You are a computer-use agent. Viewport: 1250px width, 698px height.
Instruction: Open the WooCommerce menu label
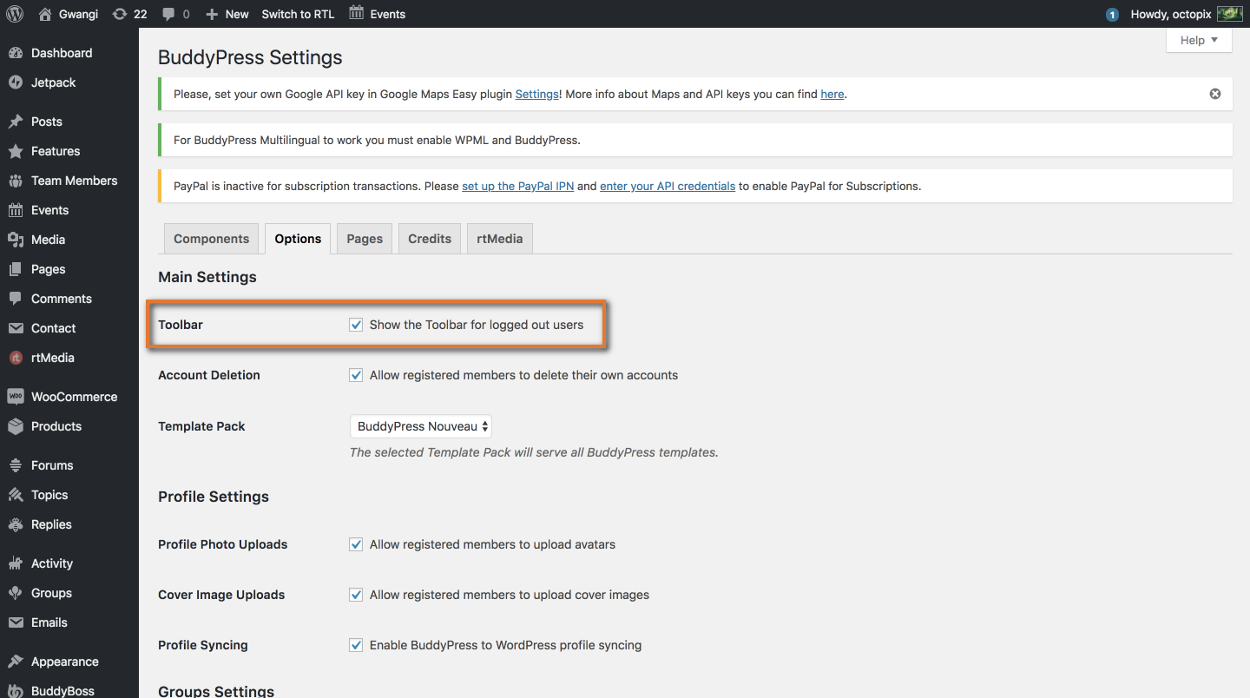point(74,397)
